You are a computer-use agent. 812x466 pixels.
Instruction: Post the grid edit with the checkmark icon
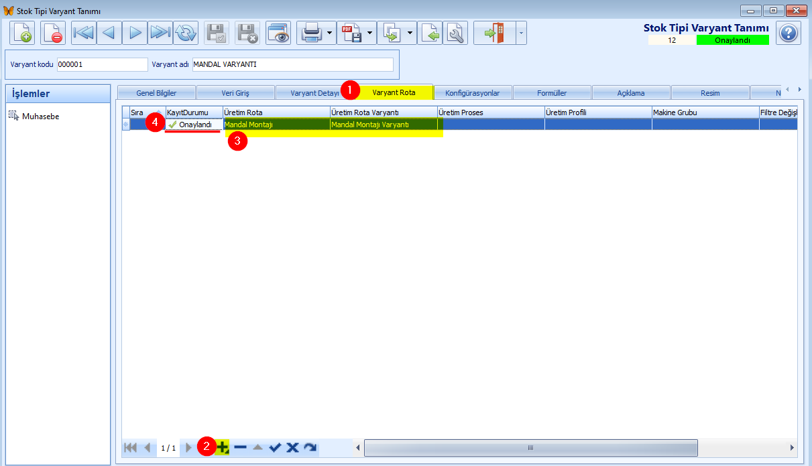(x=275, y=447)
